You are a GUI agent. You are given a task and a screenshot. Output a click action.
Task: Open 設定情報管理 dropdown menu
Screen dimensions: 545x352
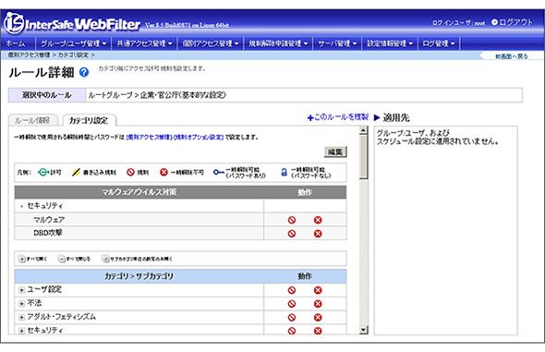point(390,43)
